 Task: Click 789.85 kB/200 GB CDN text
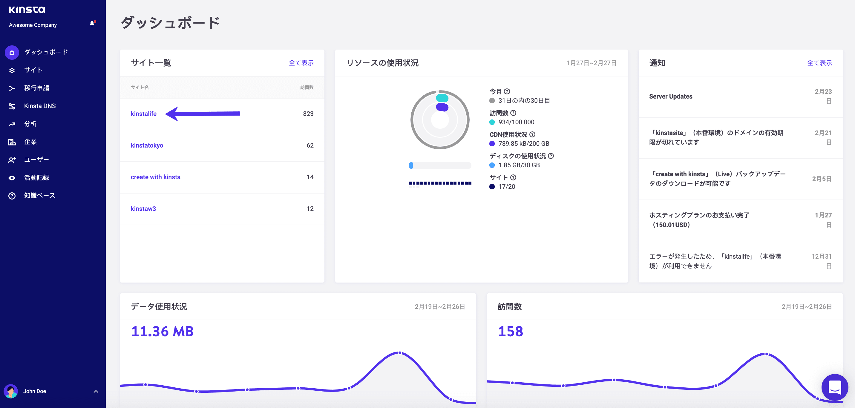[x=524, y=144]
